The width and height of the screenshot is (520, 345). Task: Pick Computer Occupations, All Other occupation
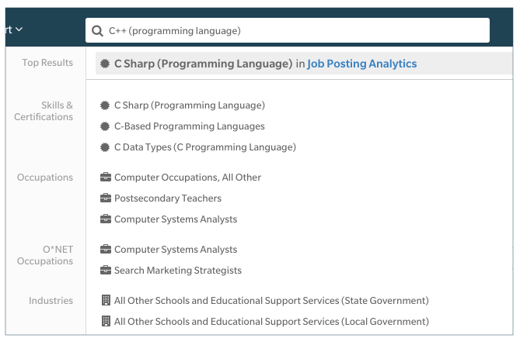click(x=187, y=178)
